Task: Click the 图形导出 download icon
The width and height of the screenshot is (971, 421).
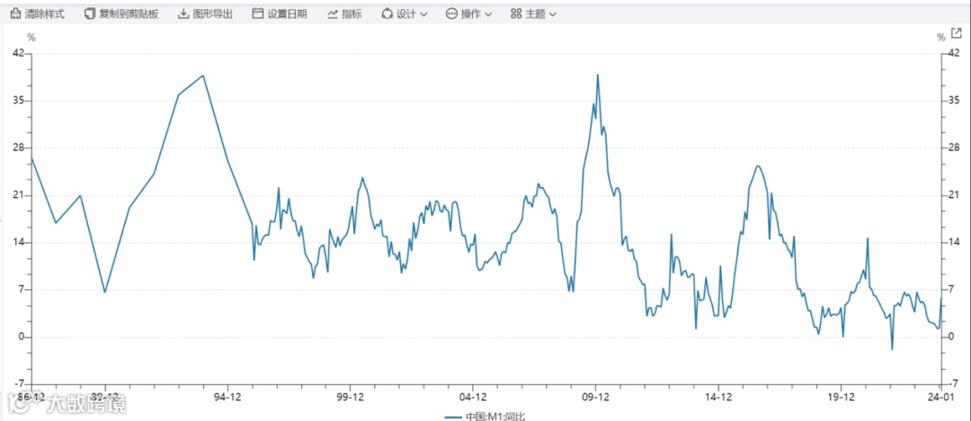Action: 183,13
